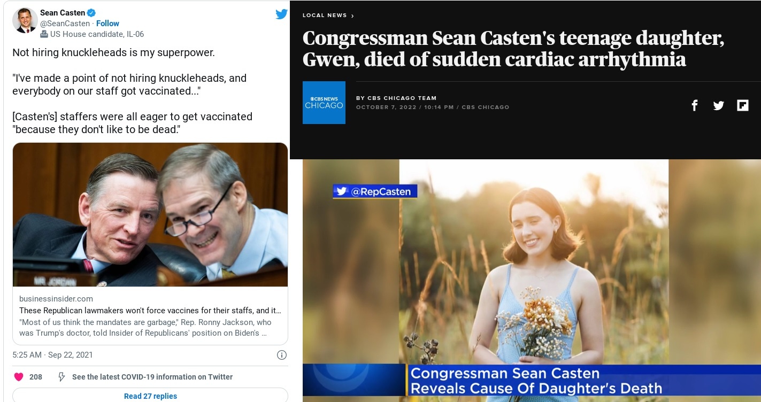Screen dimensions: 761x402
Task: Open the Local News section breadcrumb
Action: coord(325,16)
